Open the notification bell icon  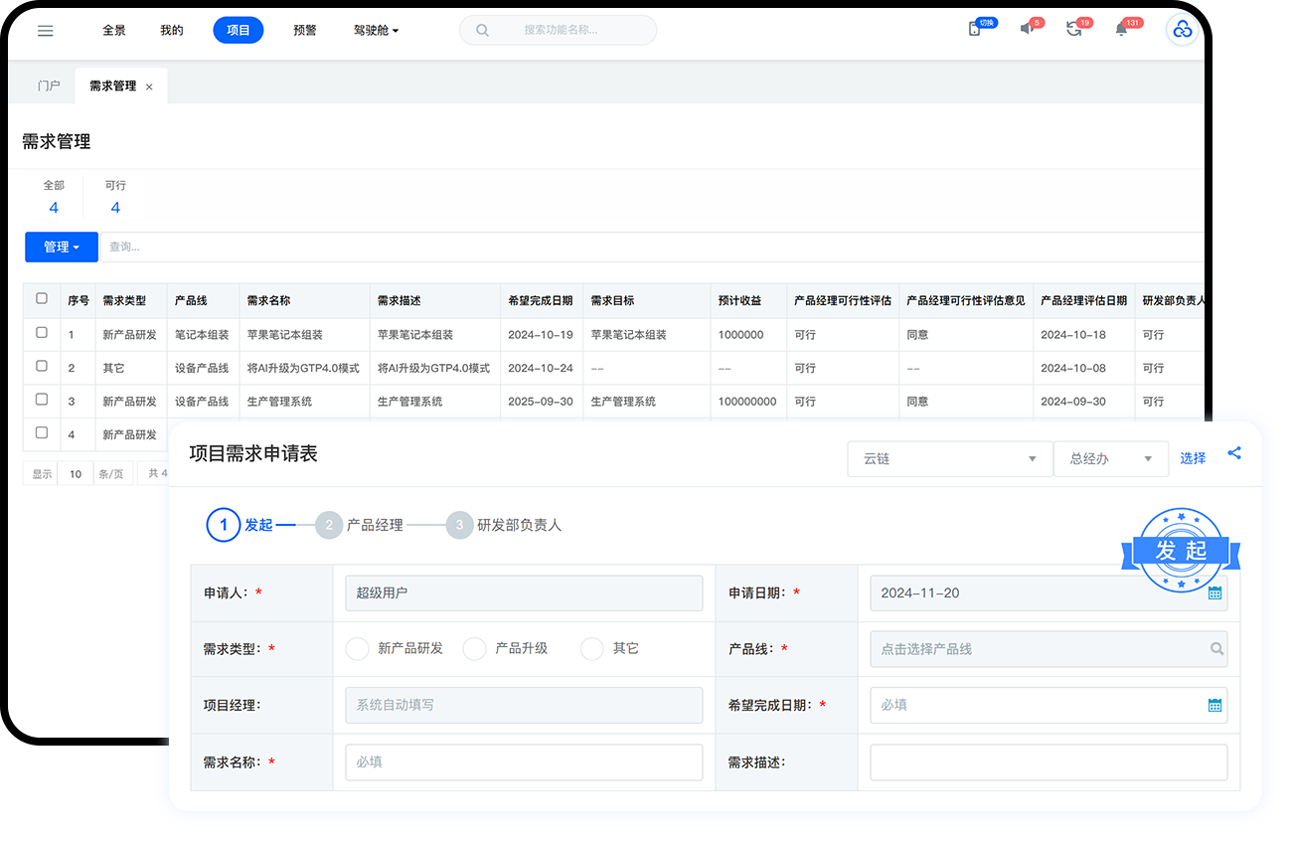(1121, 30)
